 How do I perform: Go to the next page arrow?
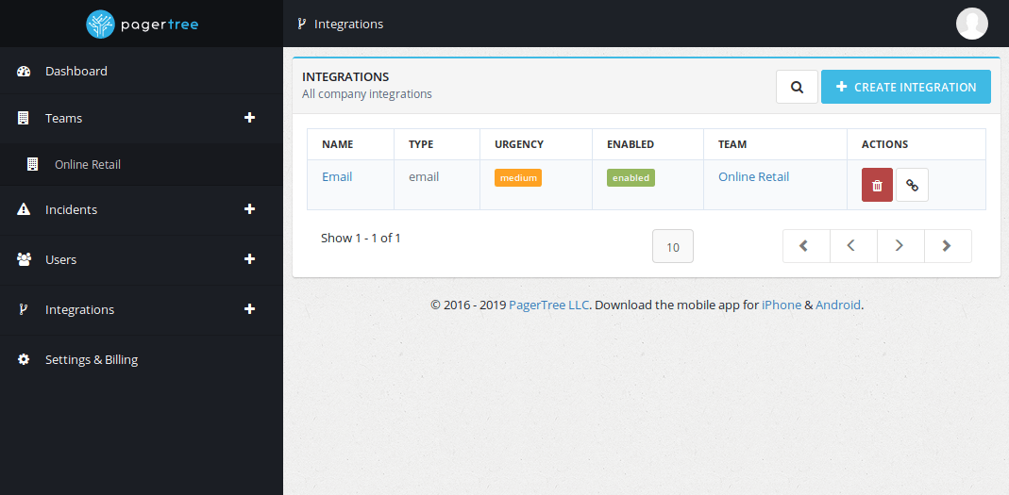[900, 246]
